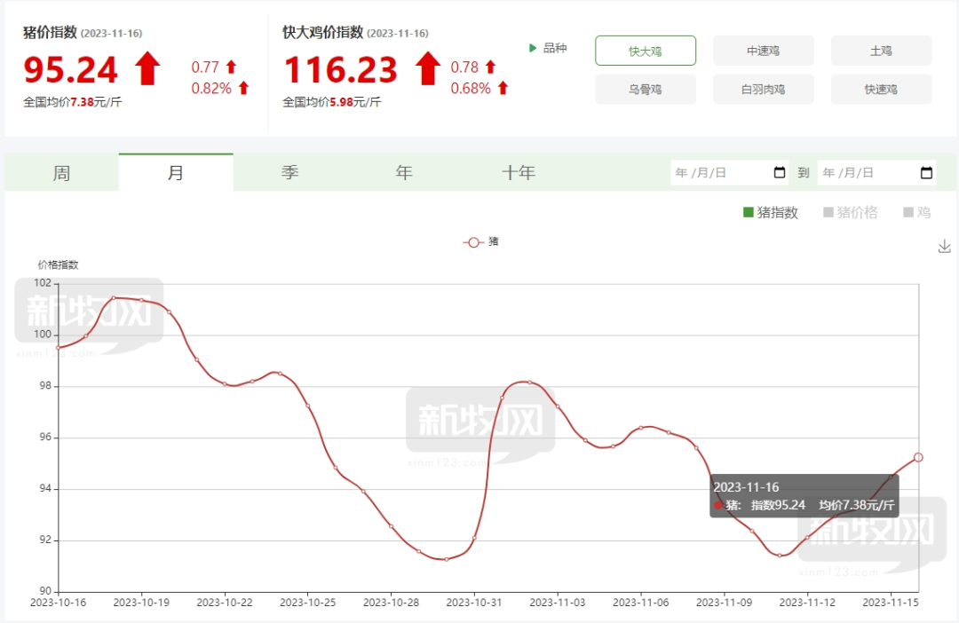The width and height of the screenshot is (959, 623).
Task: Pick the 快速鸡 variety button
Action: (x=882, y=90)
